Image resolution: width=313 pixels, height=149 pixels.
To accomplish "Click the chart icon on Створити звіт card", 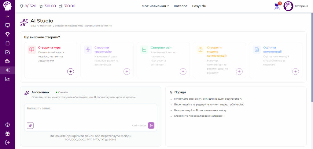I will 144,50.
